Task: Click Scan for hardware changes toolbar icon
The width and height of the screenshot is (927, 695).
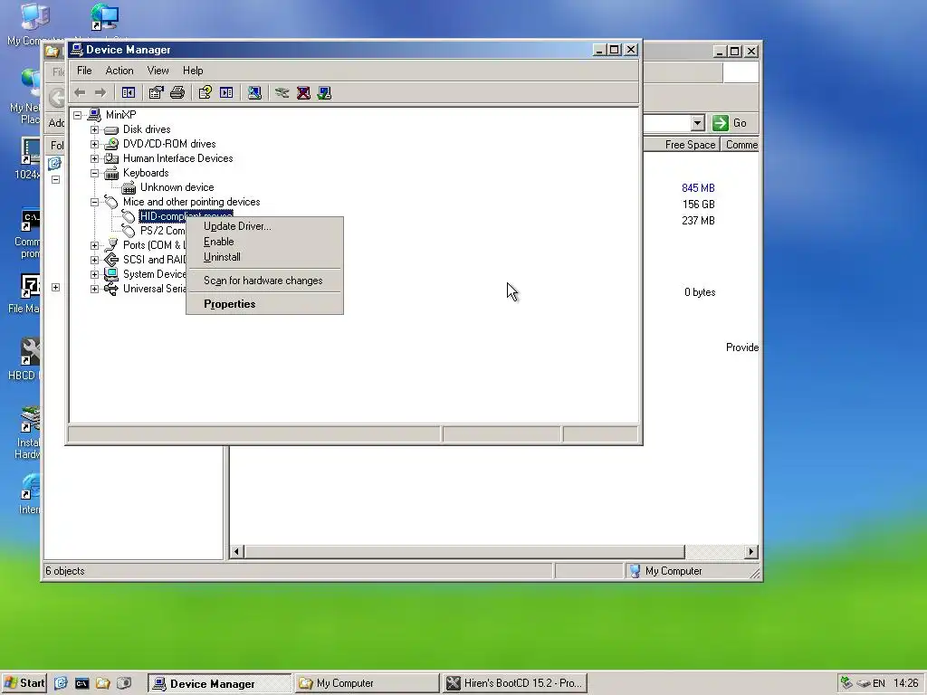Action: pos(254,93)
